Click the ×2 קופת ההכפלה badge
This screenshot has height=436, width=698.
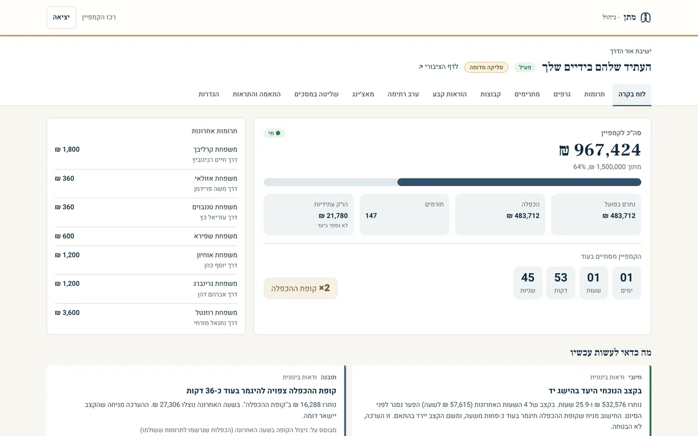[301, 288]
